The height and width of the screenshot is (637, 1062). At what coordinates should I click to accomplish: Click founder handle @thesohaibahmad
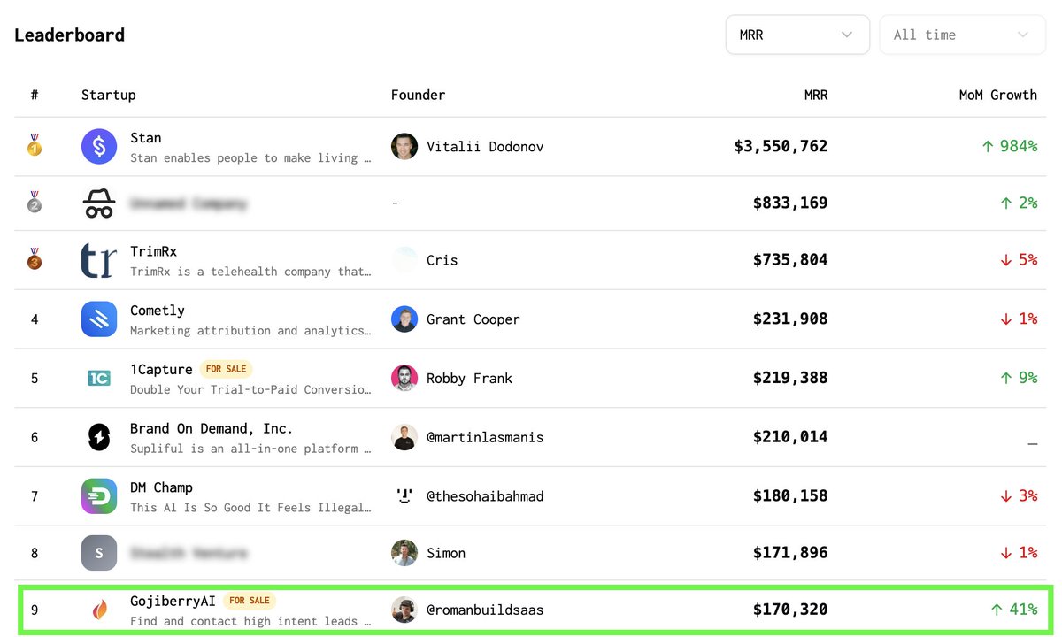tap(485, 496)
